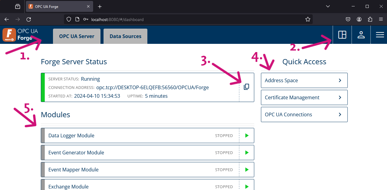The width and height of the screenshot is (387, 190).
Task: Open the Firefox application menu
Action: pyautogui.click(x=381, y=19)
